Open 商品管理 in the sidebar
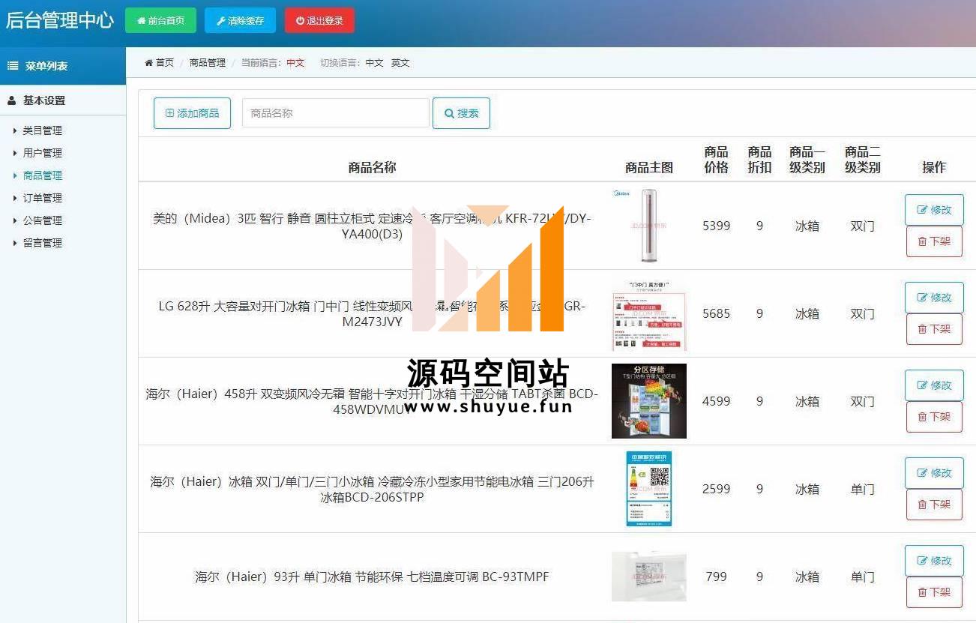The height and width of the screenshot is (623, 976). tap(42, 175)
